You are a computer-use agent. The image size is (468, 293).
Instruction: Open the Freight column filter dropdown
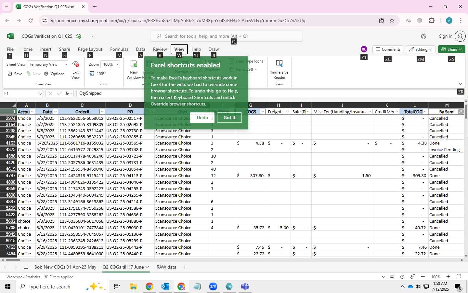click(287, 112)
